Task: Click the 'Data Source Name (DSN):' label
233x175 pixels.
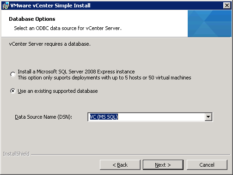Action: (43, 117)
